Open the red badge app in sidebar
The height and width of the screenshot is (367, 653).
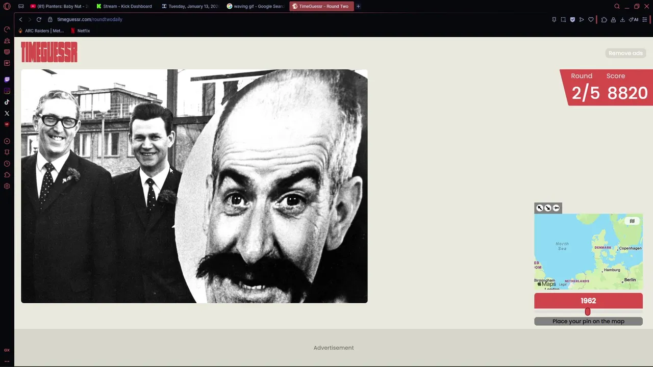coord(7,124)
